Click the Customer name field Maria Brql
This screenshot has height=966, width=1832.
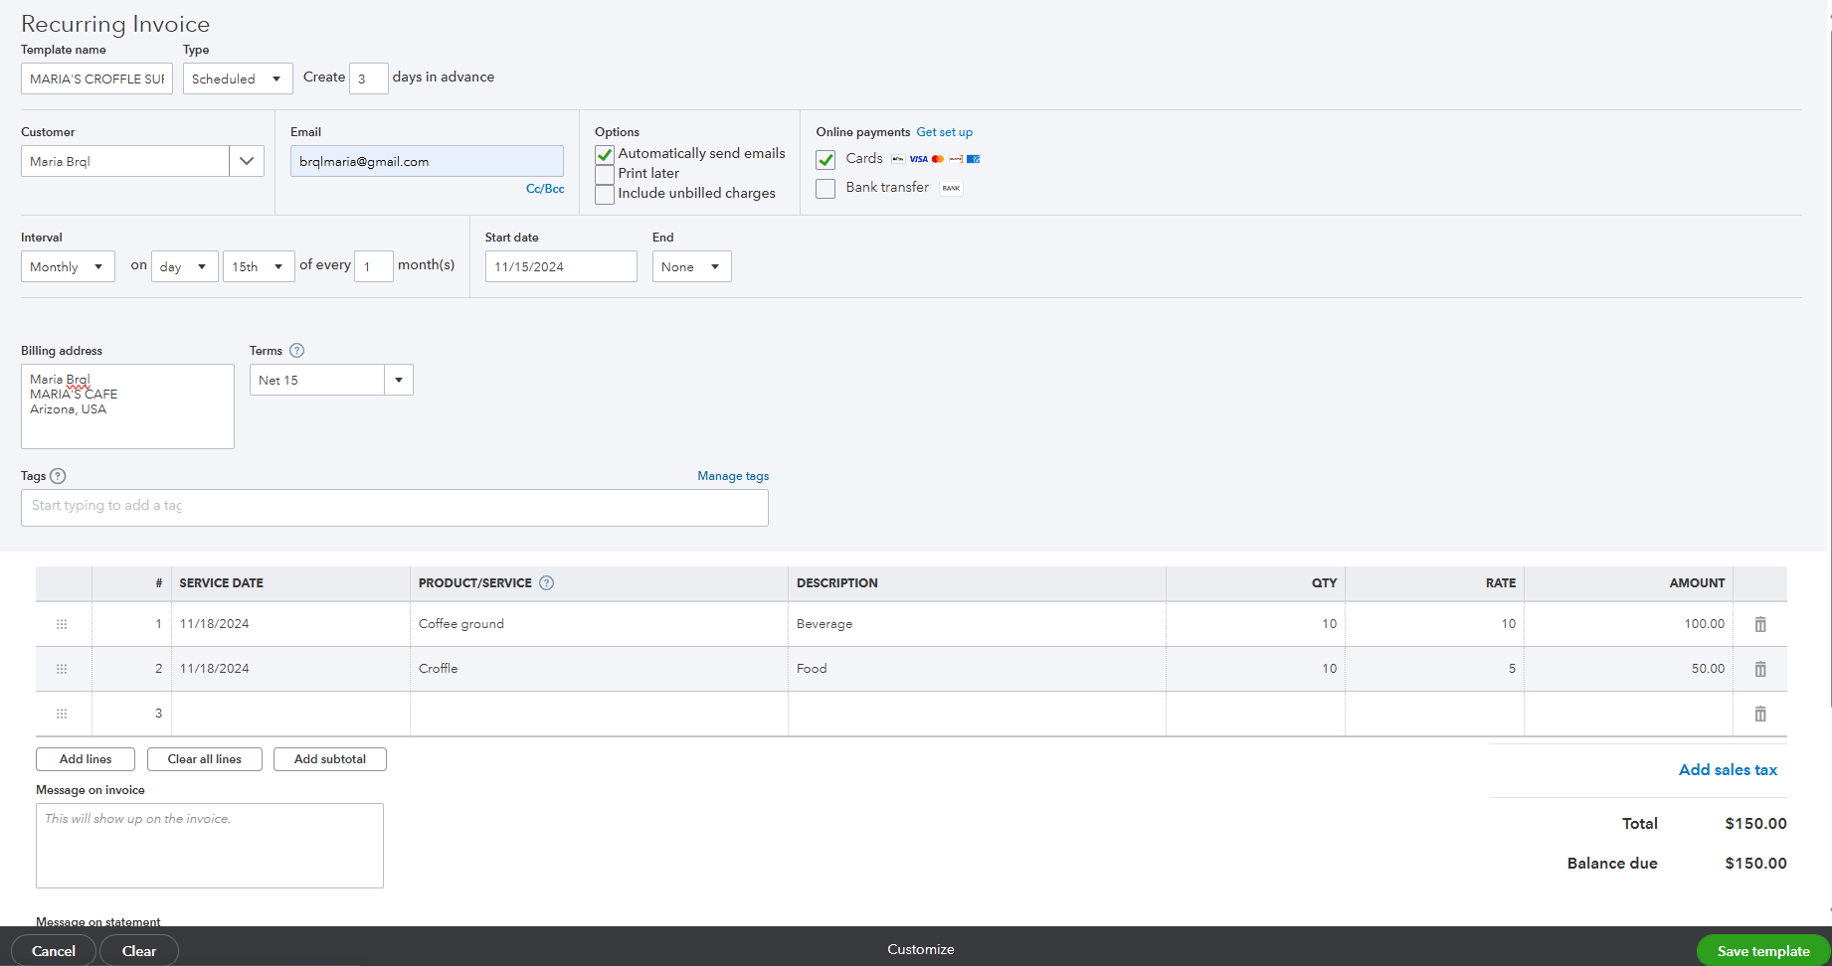125,161
